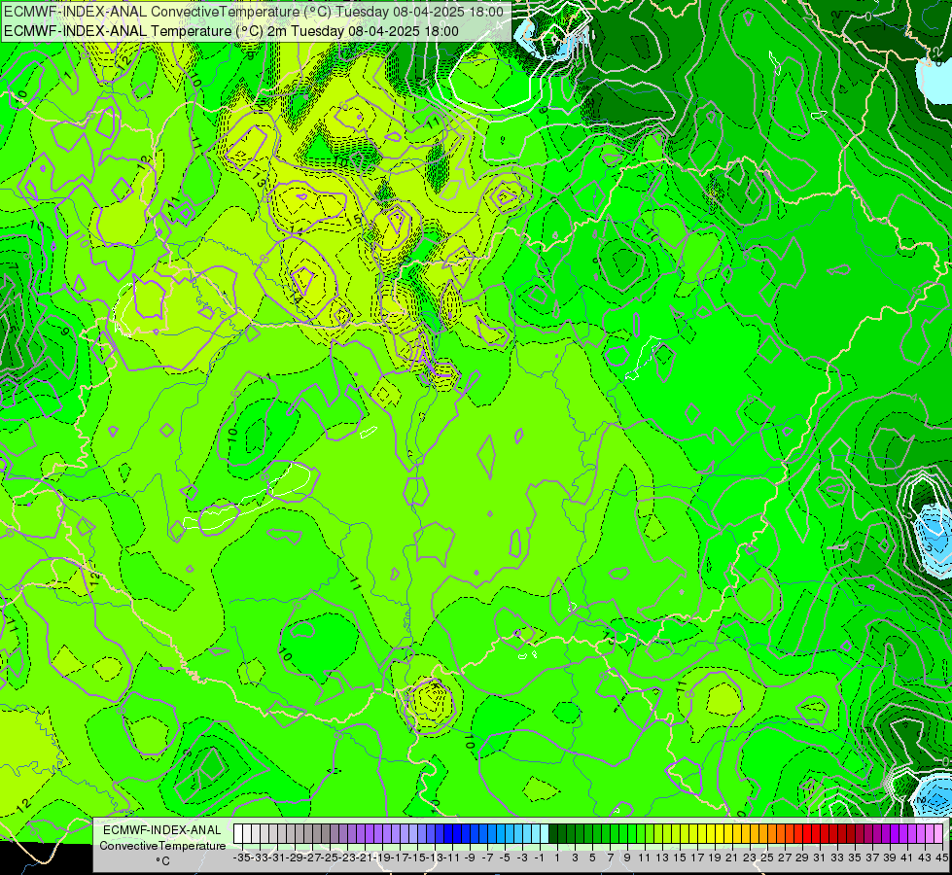Click the 15 contour label on the map
The width and height of the screenshot is (952, 875).
coord(354,219)
